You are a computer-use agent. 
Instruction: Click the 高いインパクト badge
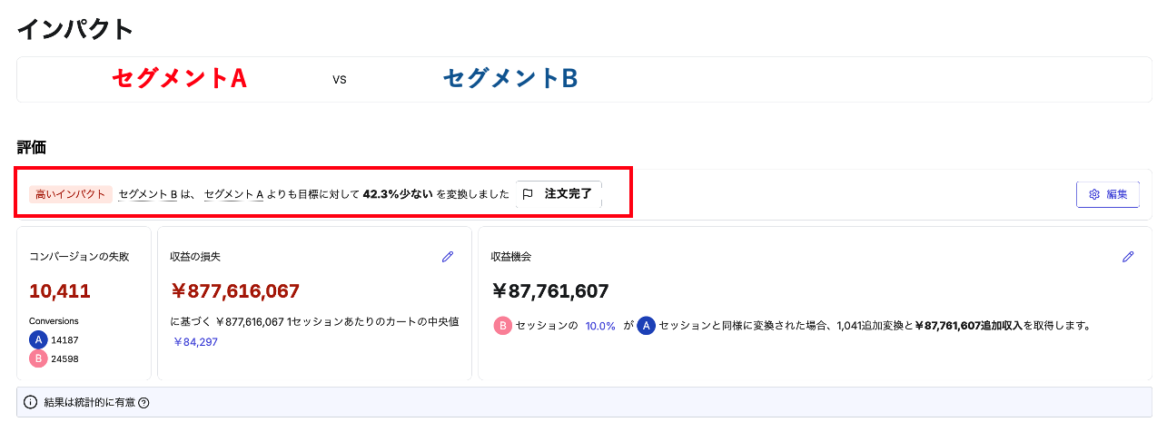(x=70, y=194)
